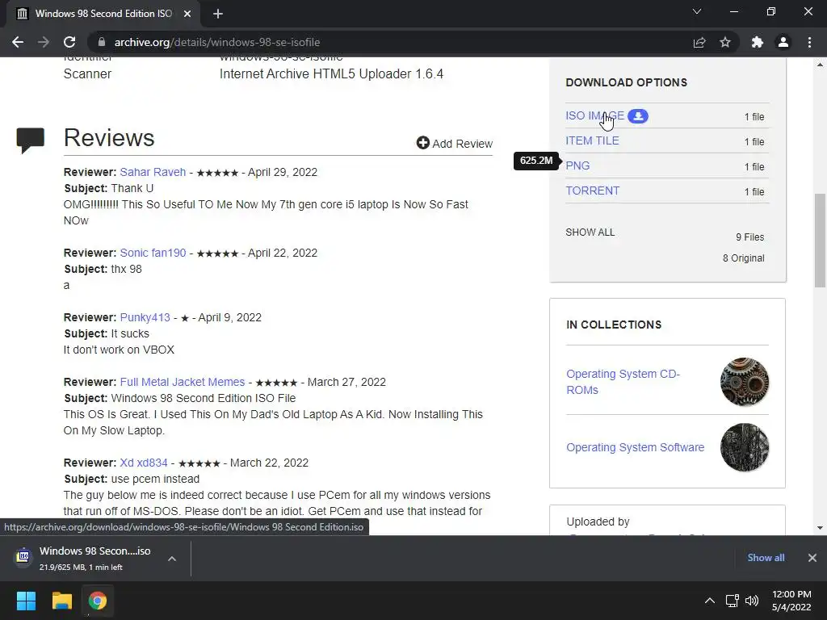Bookmark this page with star icon
The image size is (827, 620).
click(725, 42)
